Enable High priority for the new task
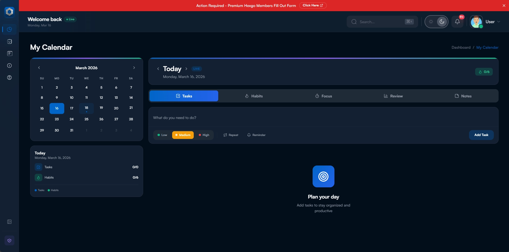The image size is (509, 252). click(204, 135)
